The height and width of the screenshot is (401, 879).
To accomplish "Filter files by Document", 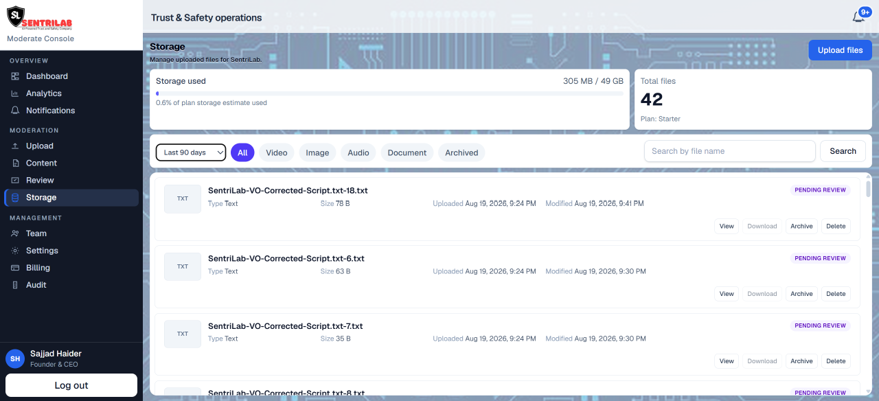I will pos(407,152).
